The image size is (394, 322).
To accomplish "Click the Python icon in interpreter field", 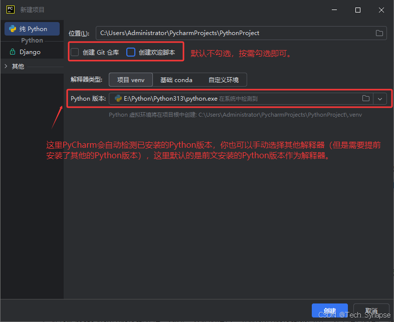I will (x=118, y=98).
